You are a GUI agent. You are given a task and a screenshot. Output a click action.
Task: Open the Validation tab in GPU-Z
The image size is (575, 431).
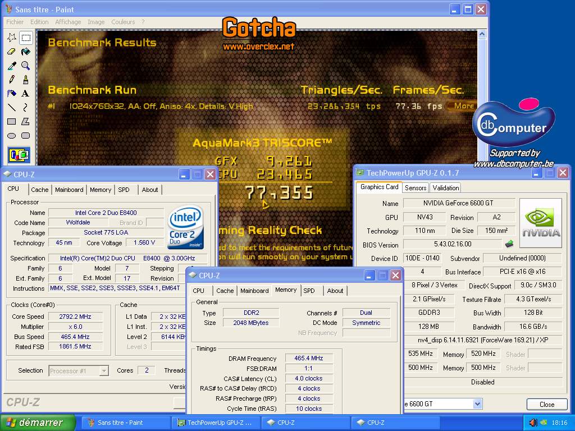point(445,187)
